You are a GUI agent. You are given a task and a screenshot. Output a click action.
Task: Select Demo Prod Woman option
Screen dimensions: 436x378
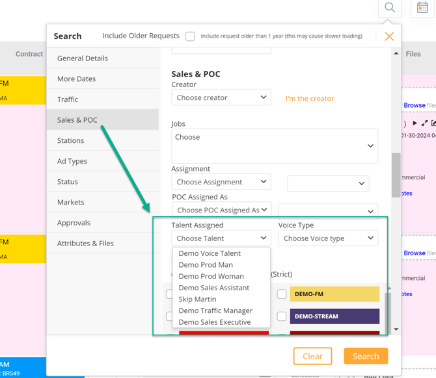(x=221, y=276)
